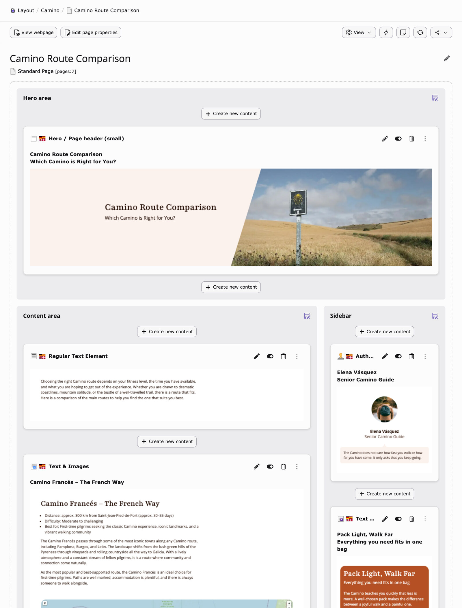Screen dimensions: 462x608
Task: Click the Text & Images type icon
Action: (33, 467)
